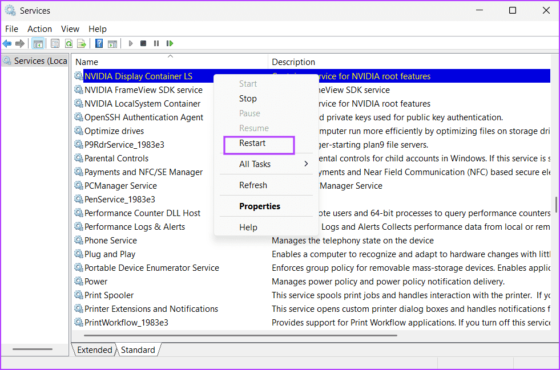Viewport: 560px width, 370px height.
Task: Choose Restart from the context menu
Action: 252,143
